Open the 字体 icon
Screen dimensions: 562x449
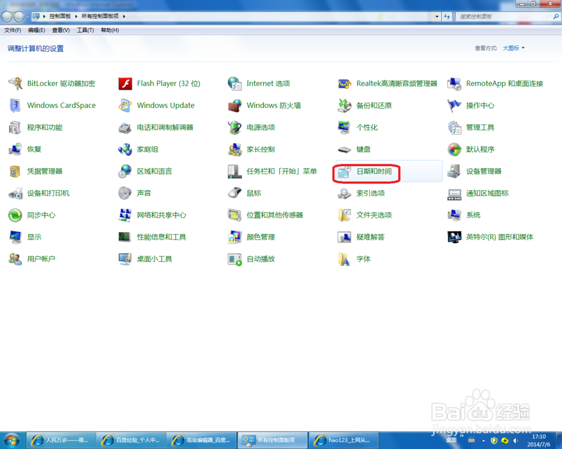(x=345, y=259)
